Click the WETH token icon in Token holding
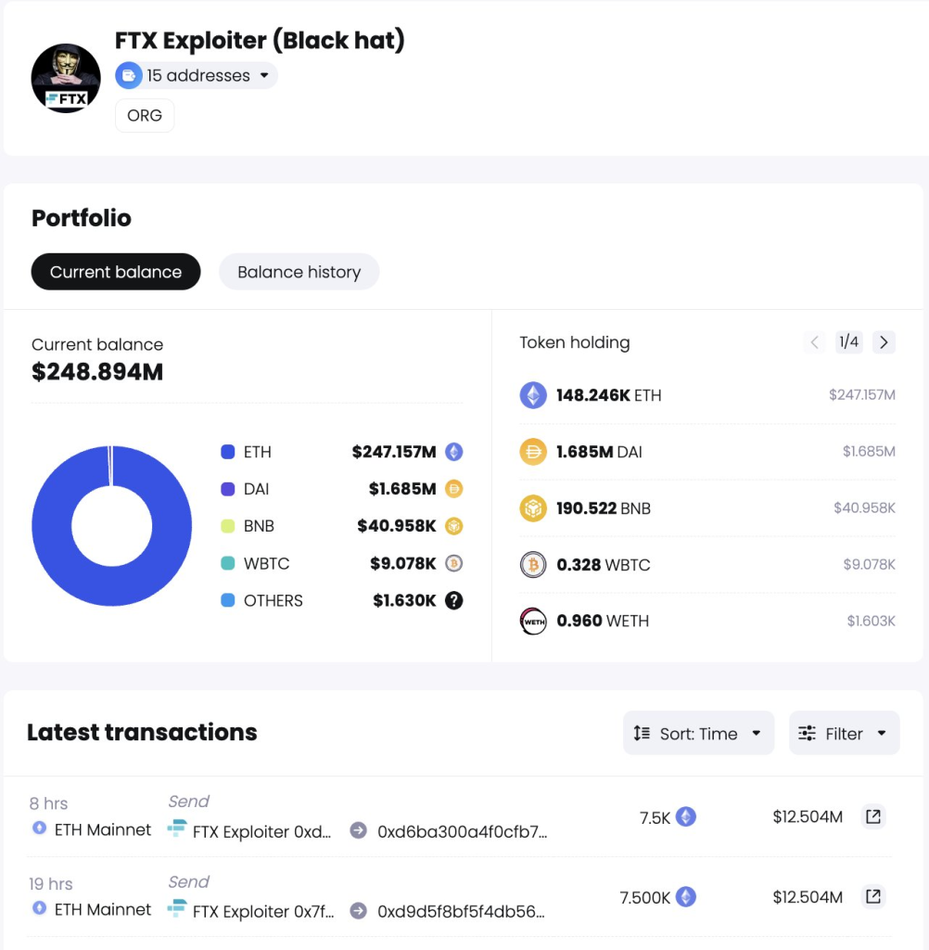 pyautogui.click(x=533, y=621)
